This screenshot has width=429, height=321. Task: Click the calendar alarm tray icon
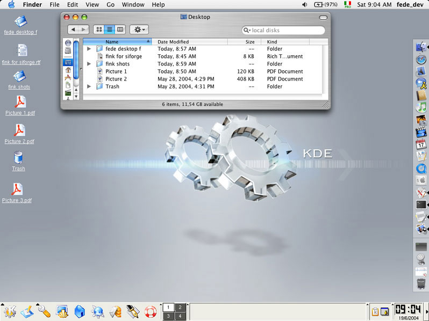click(385, 312)
